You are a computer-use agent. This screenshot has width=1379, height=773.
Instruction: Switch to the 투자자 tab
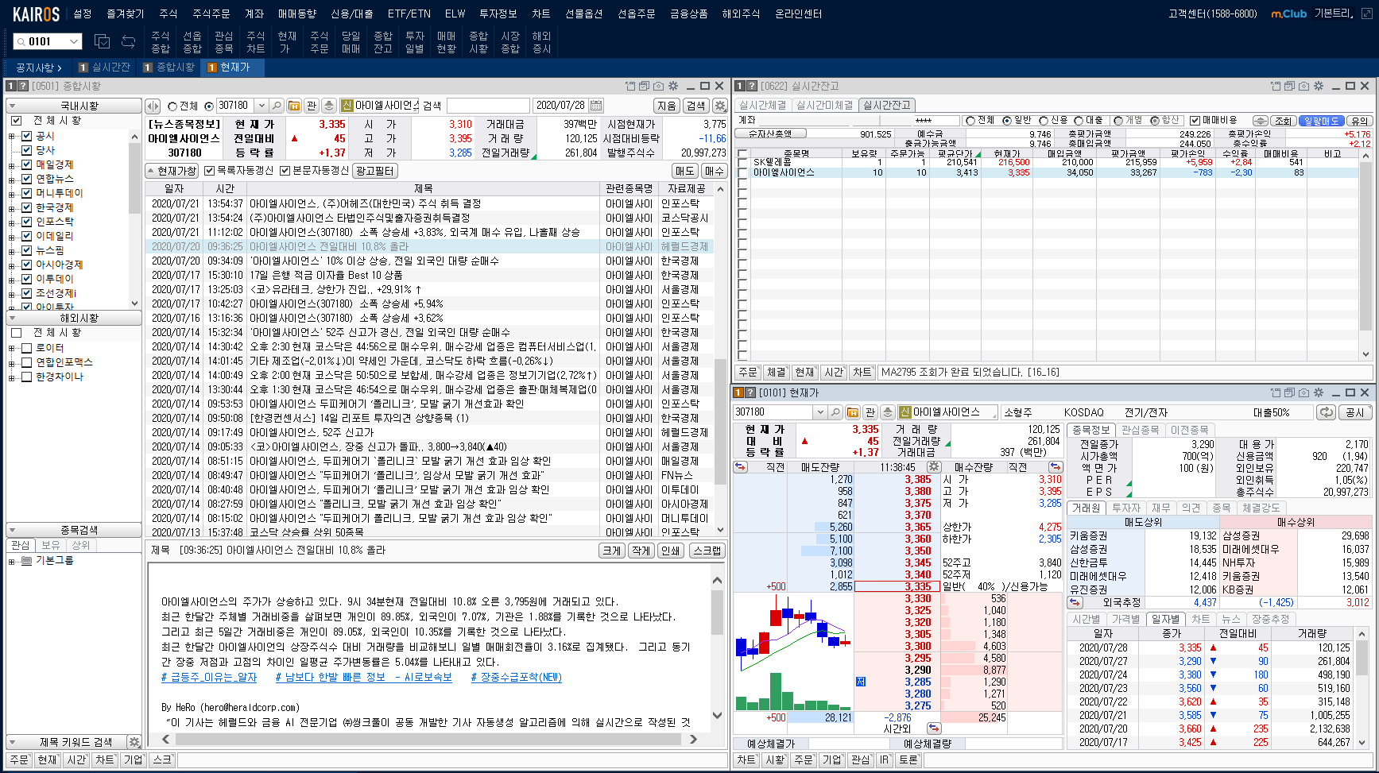(1125, 508)
